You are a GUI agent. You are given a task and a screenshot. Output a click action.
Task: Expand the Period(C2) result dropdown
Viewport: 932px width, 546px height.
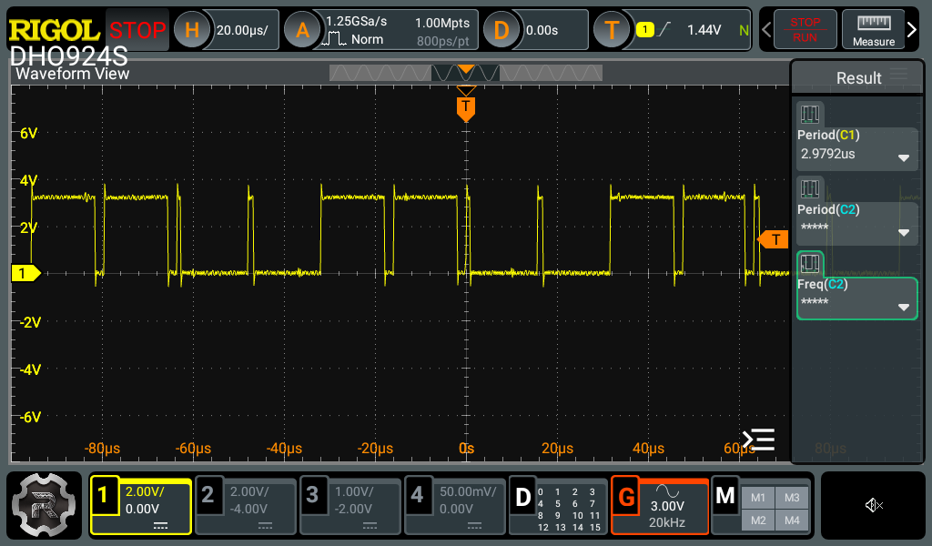coord(904,233)
